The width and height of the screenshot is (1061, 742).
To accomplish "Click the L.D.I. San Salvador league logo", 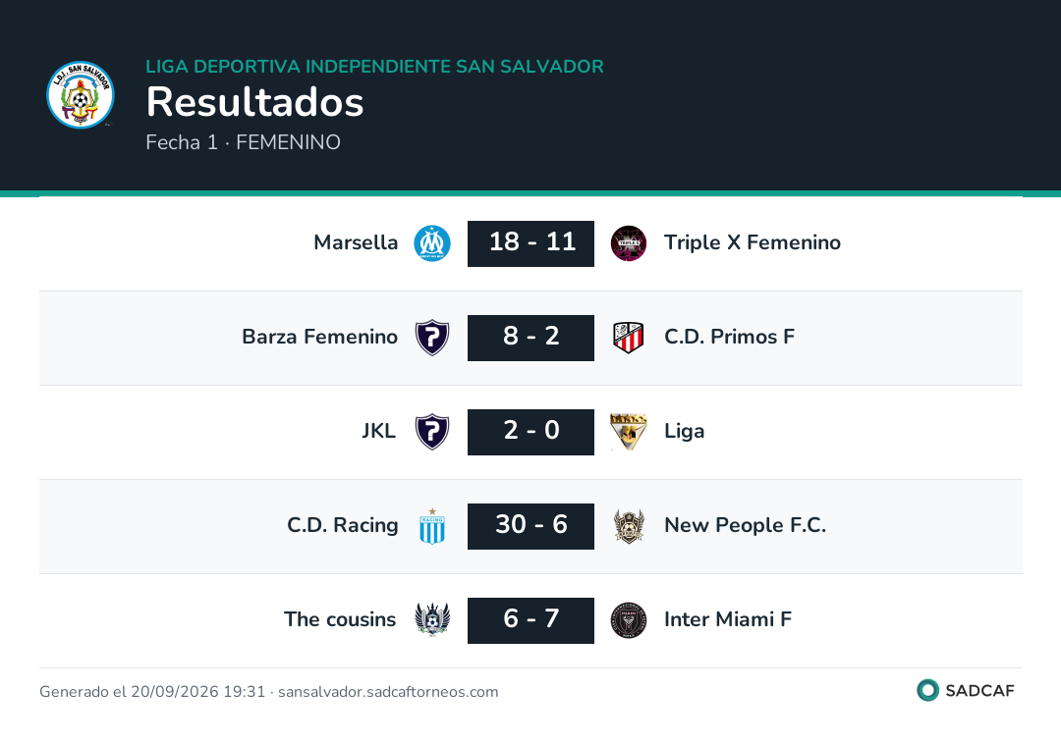I will 81,94.
